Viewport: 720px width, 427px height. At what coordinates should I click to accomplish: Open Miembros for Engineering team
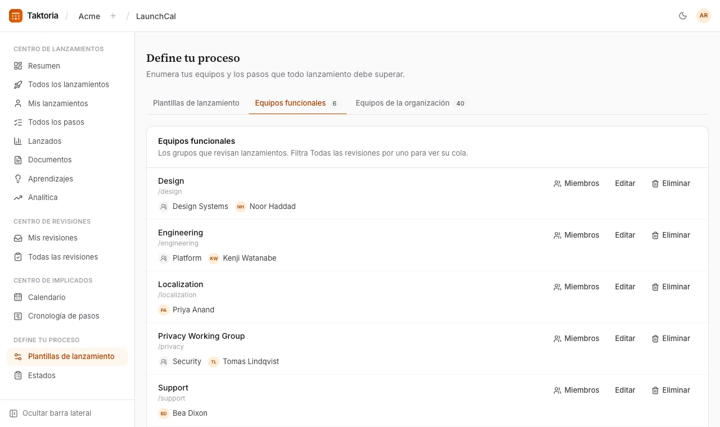pyautogui.click(x=576, y=235)
